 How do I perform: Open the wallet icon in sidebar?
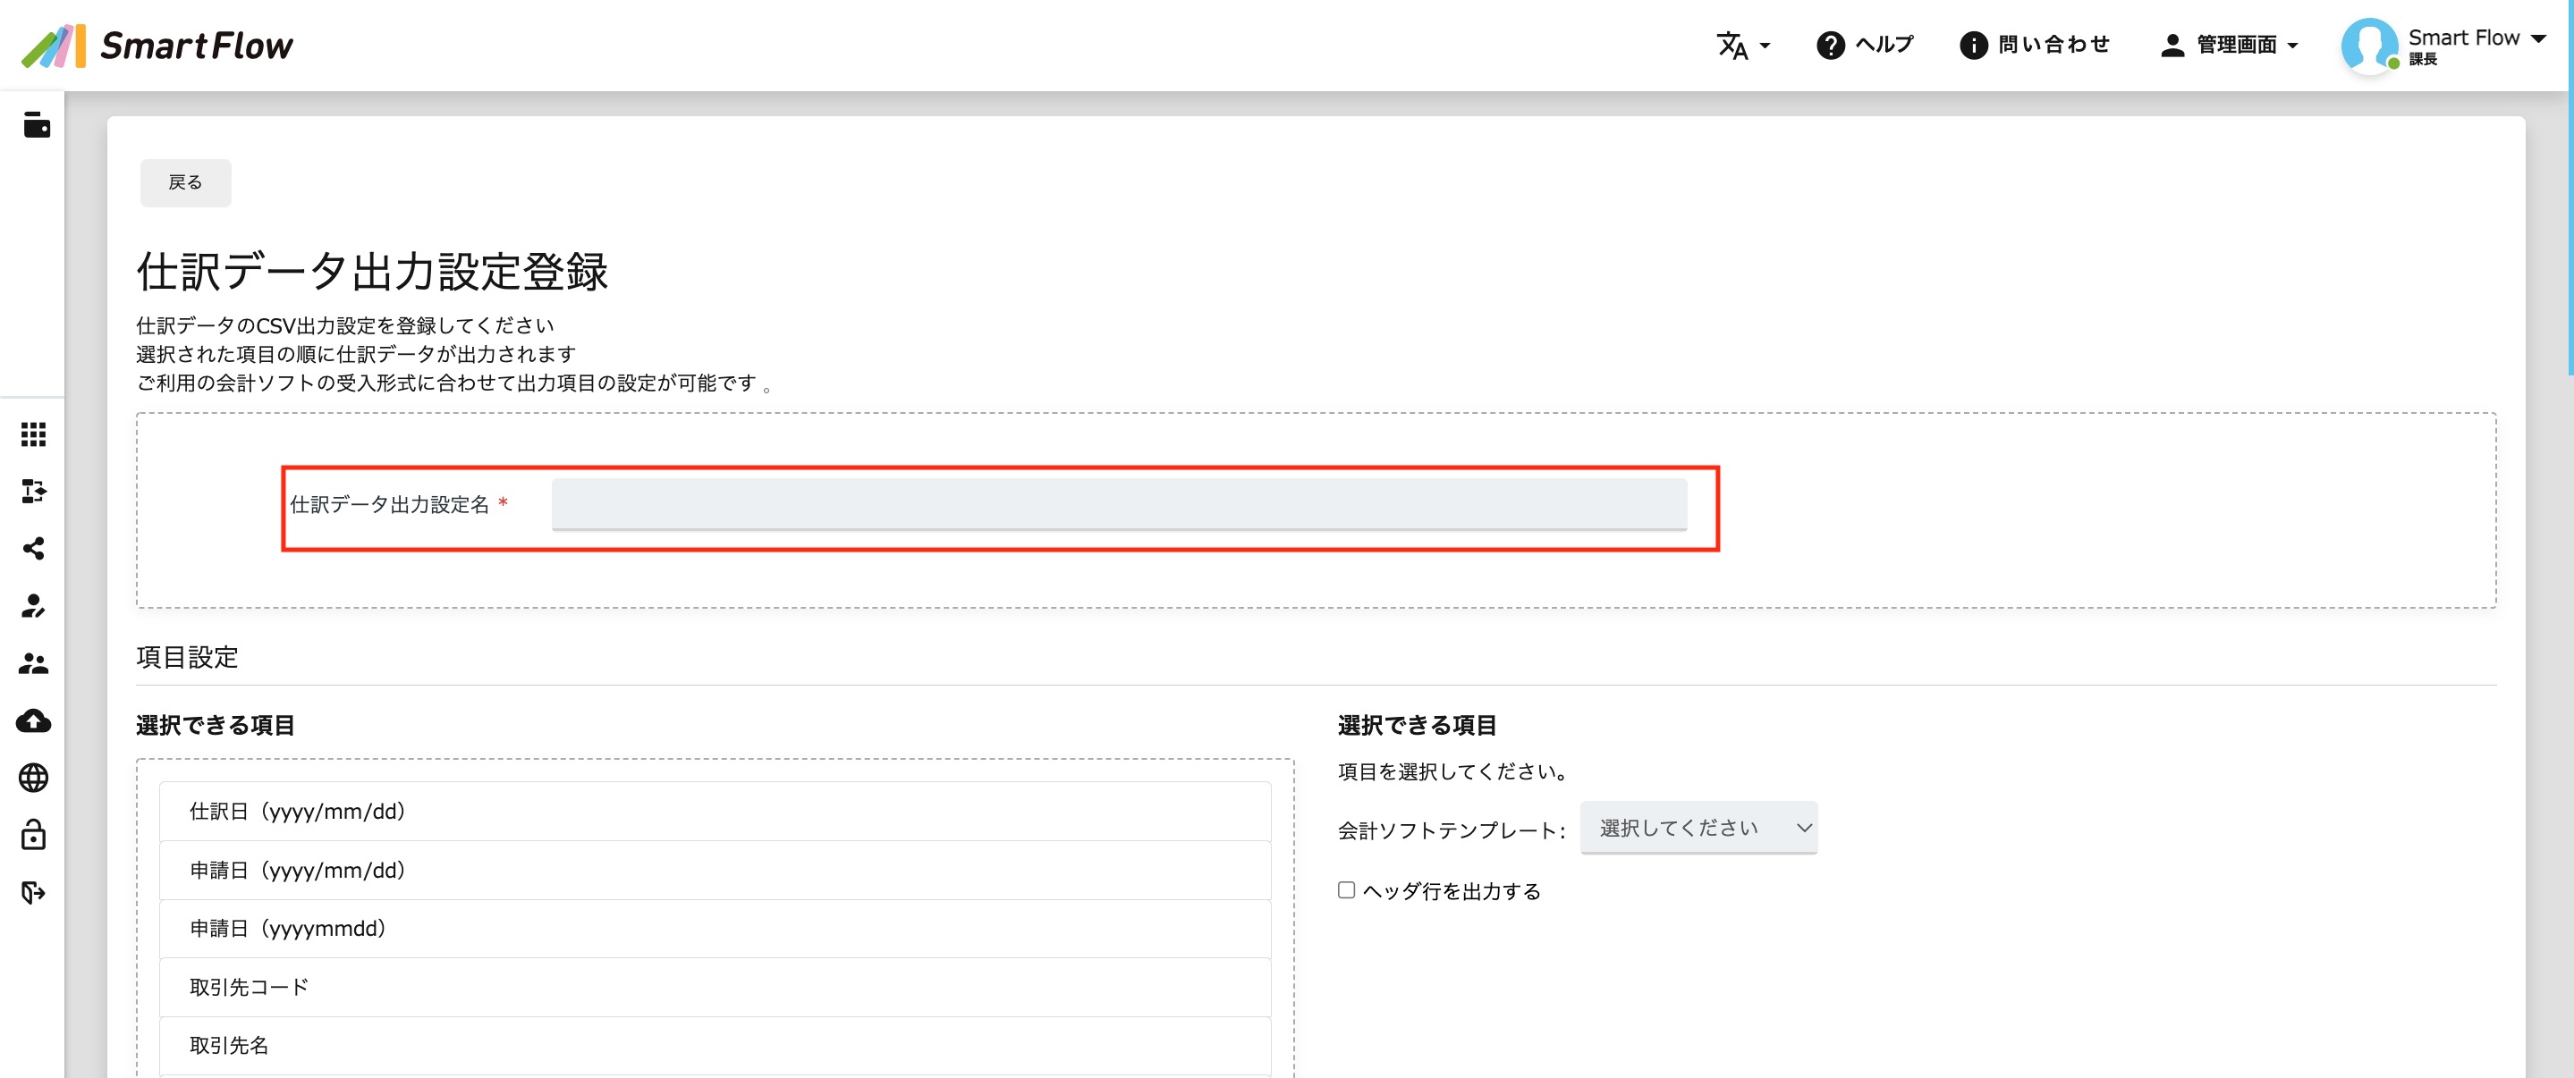(x=36, y=125)
